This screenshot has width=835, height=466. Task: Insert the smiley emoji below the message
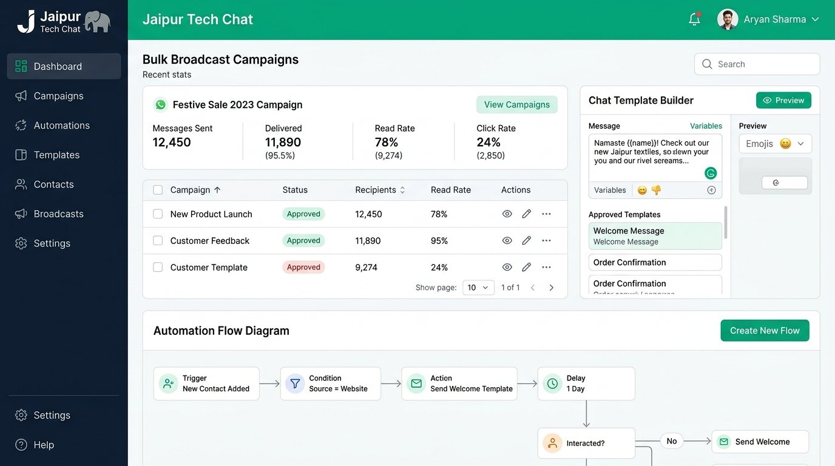642,191
